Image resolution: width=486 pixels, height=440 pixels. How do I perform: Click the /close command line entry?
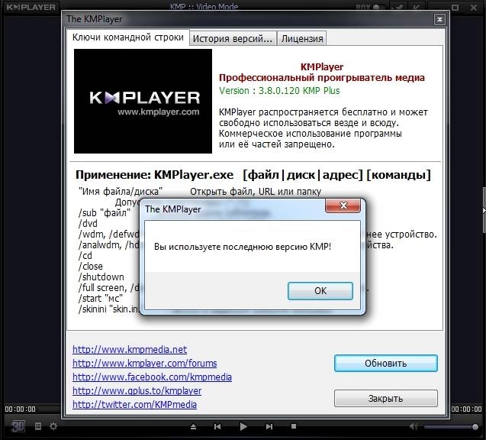pos(90,267)
